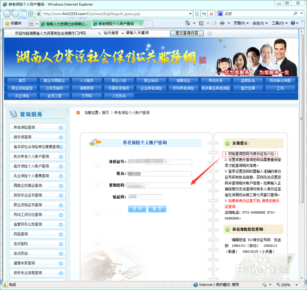307x290 pixels.
Task: Click the Home icon on the command bar
Action: [188, 23]
